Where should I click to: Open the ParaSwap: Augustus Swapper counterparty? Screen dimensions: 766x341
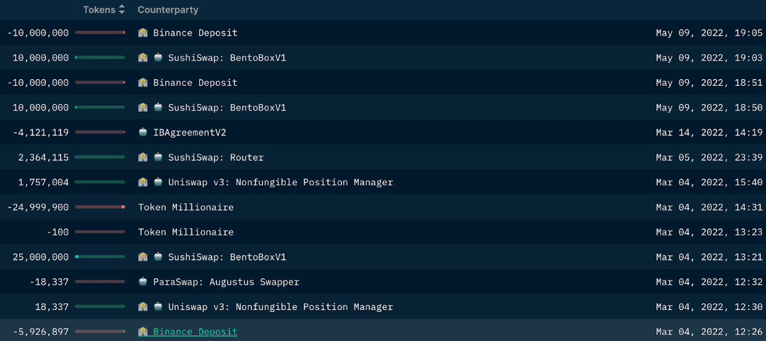[x=226, y=282]
